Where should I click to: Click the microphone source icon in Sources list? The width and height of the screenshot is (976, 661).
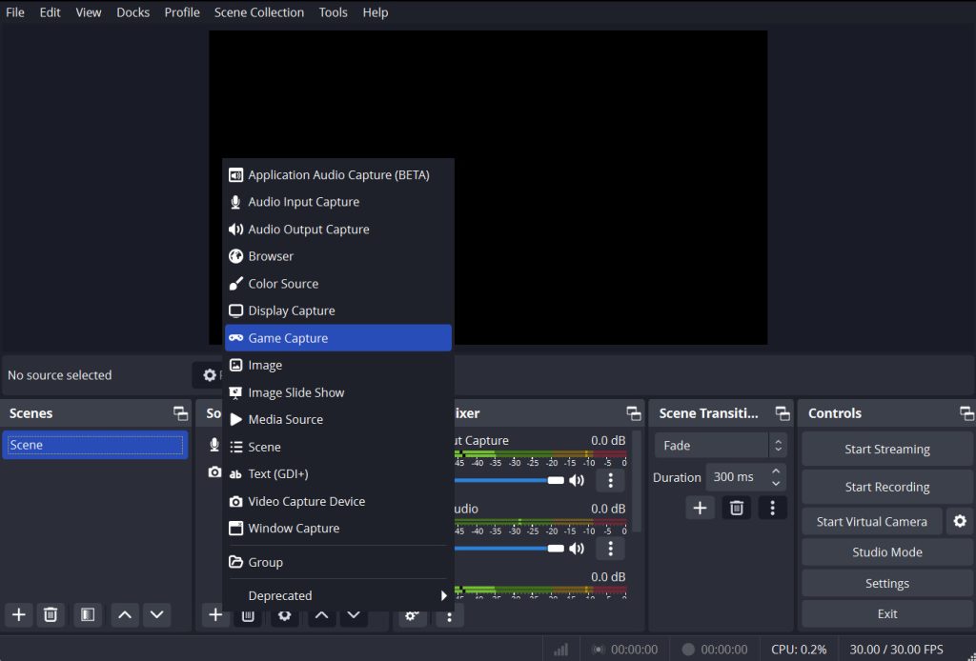[214, 444]
